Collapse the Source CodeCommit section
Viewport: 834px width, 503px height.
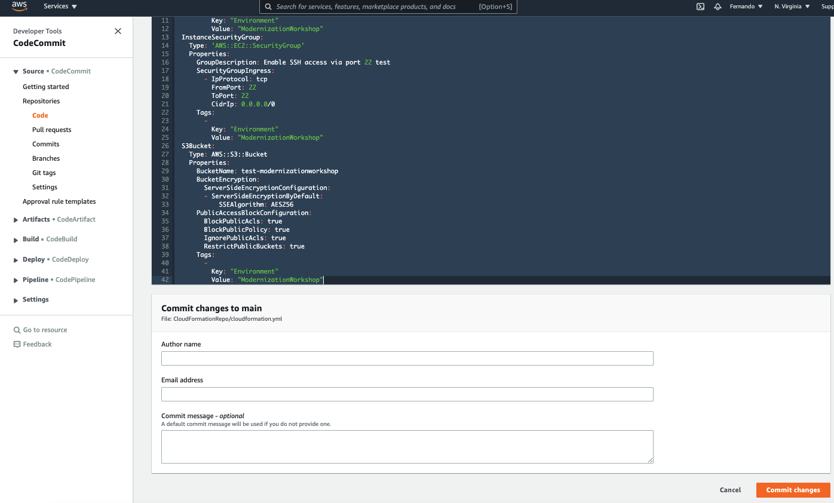[x=16, y=72]
